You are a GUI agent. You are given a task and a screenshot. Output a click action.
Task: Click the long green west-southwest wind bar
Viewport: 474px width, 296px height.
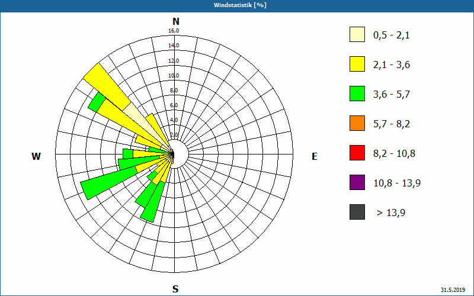point(109,183)
